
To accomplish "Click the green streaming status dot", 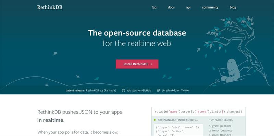I will pos(155,120).
